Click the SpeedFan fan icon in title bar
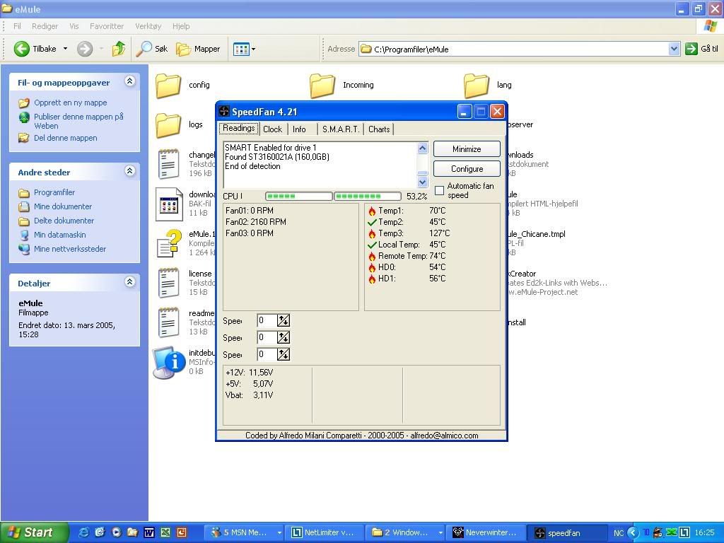Image resolution: width=724 pixels, height=543 pixels. click(224, 111)
